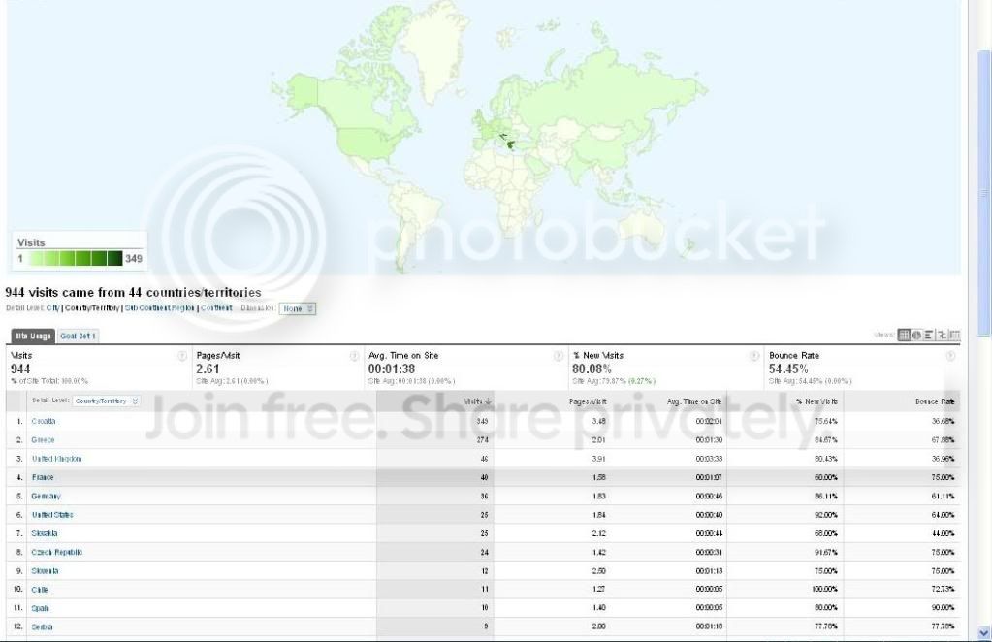Sort by Pages/Visit column header
This screenshot has width=992, height=642.
coord(588,401)
